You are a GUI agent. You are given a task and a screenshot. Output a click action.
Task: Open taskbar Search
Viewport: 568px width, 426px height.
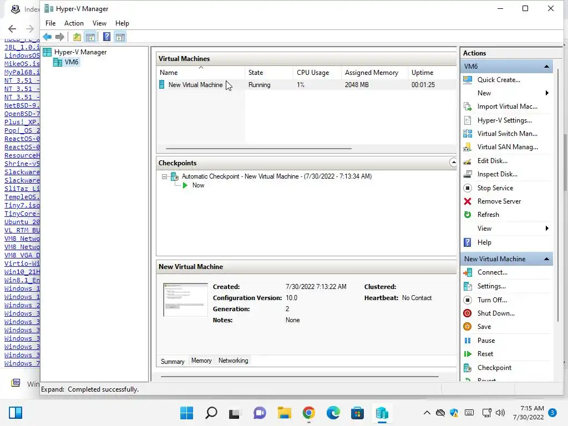click(x=211, y=413)
